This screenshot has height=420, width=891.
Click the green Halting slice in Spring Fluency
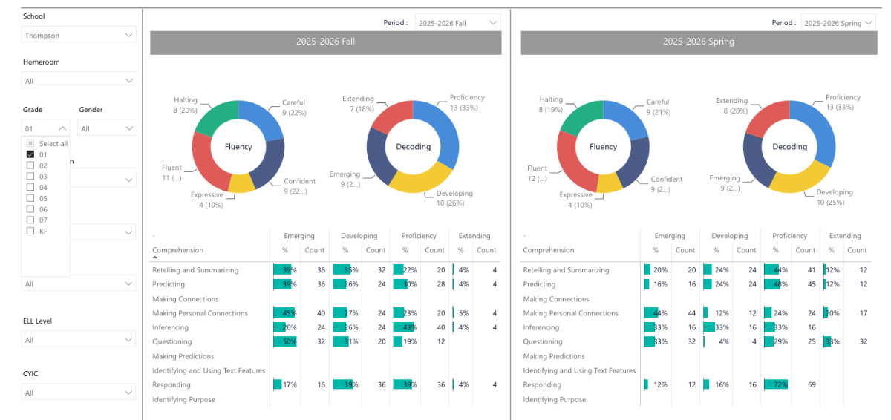pyautogui.click(x=580, y=118)
